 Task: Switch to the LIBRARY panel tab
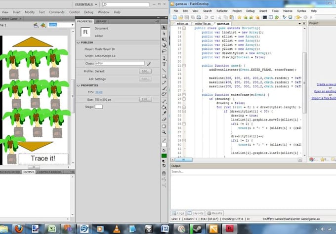(x=101, y=21)
